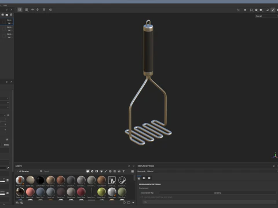This screenshot has height=208, width=278.
Task: Click All libraries in the Assets panel
Action: click(24, 171)
